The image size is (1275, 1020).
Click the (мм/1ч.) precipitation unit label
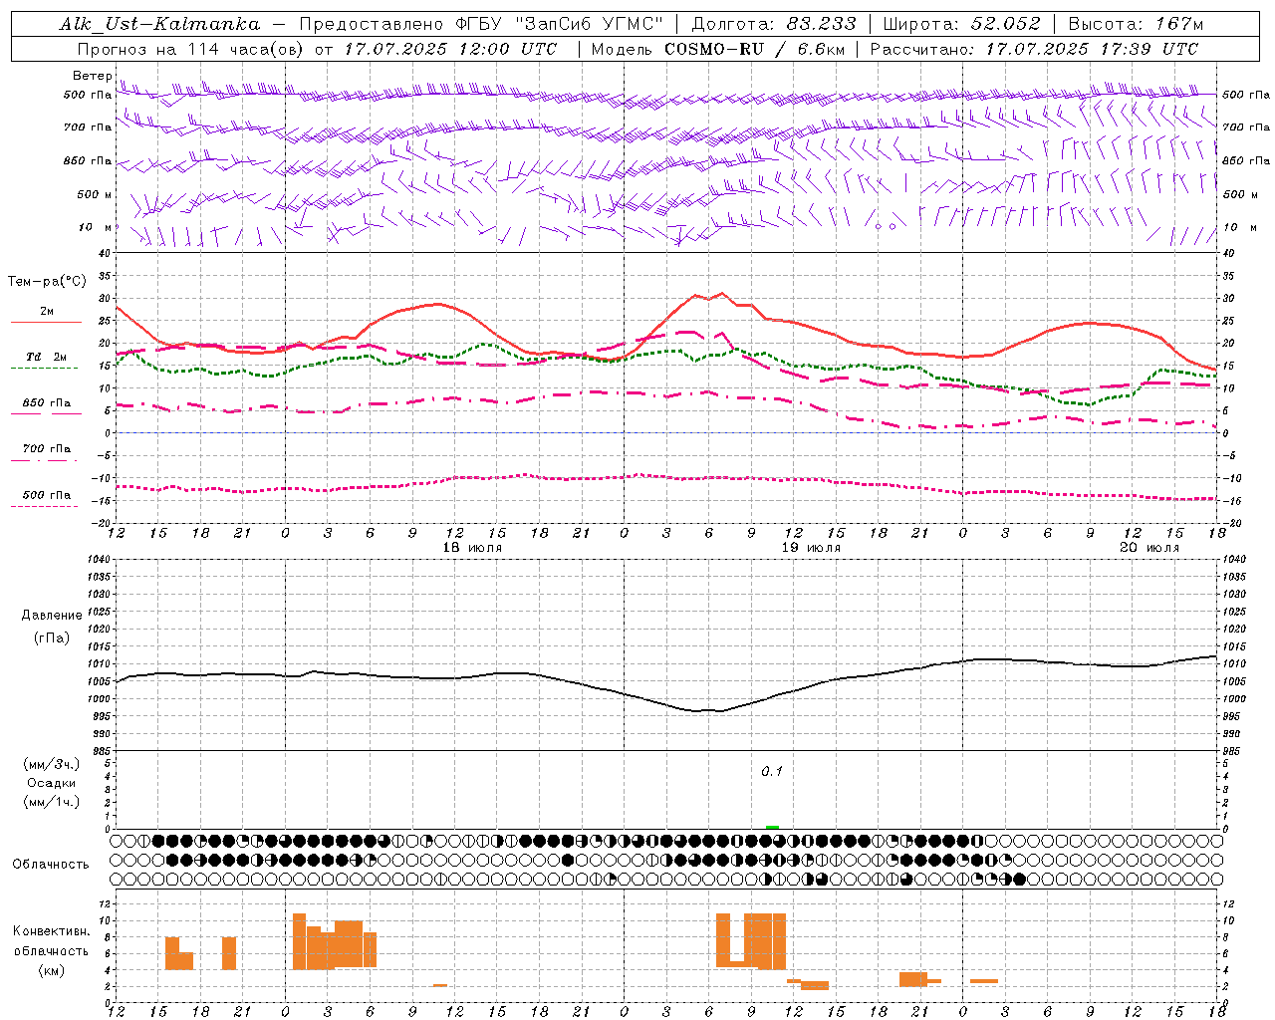pos(52,802)
